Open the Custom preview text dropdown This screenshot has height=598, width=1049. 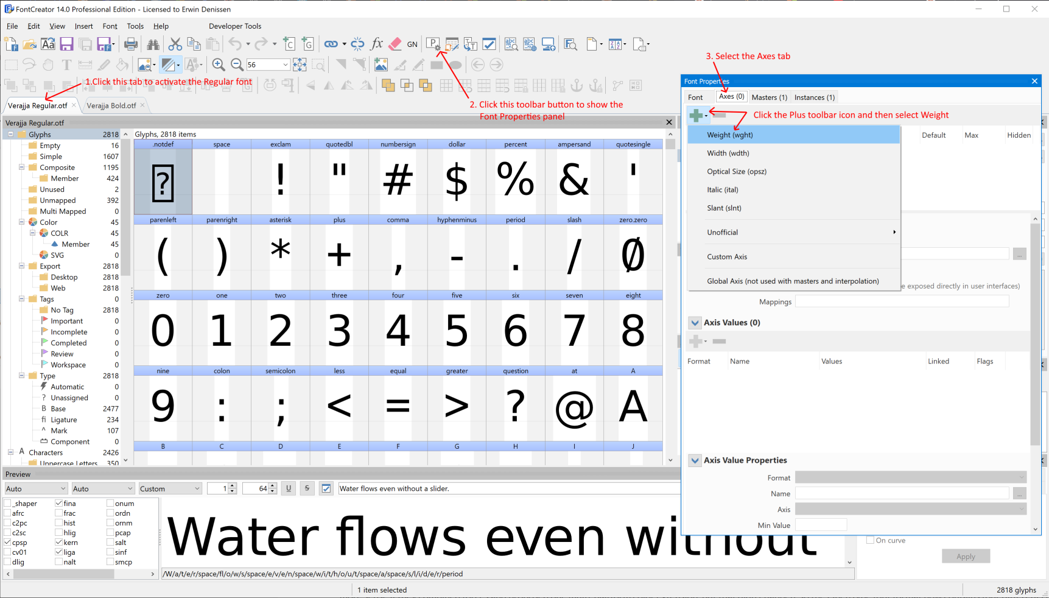tap(197, 488)
